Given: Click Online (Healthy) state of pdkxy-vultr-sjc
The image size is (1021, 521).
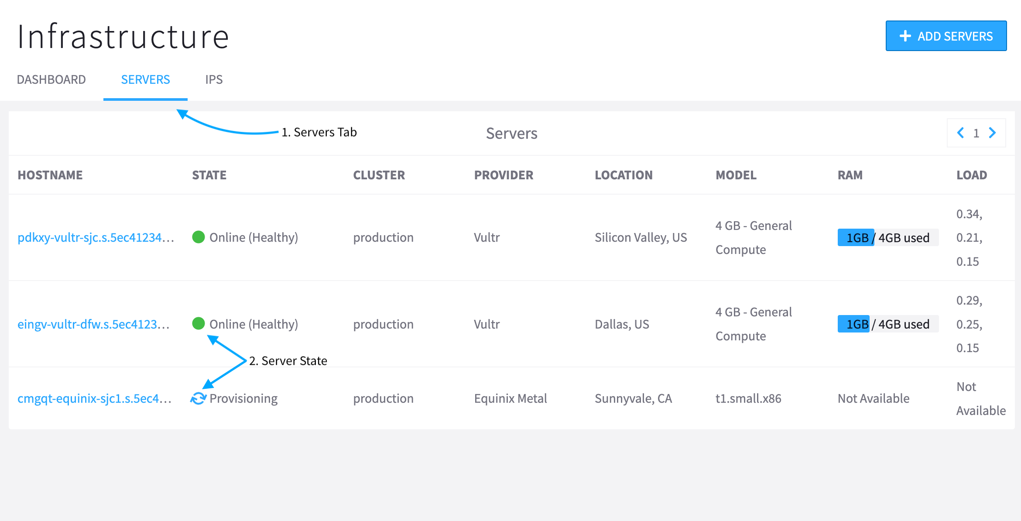Looking at the screenshot, I should [254, 237].
